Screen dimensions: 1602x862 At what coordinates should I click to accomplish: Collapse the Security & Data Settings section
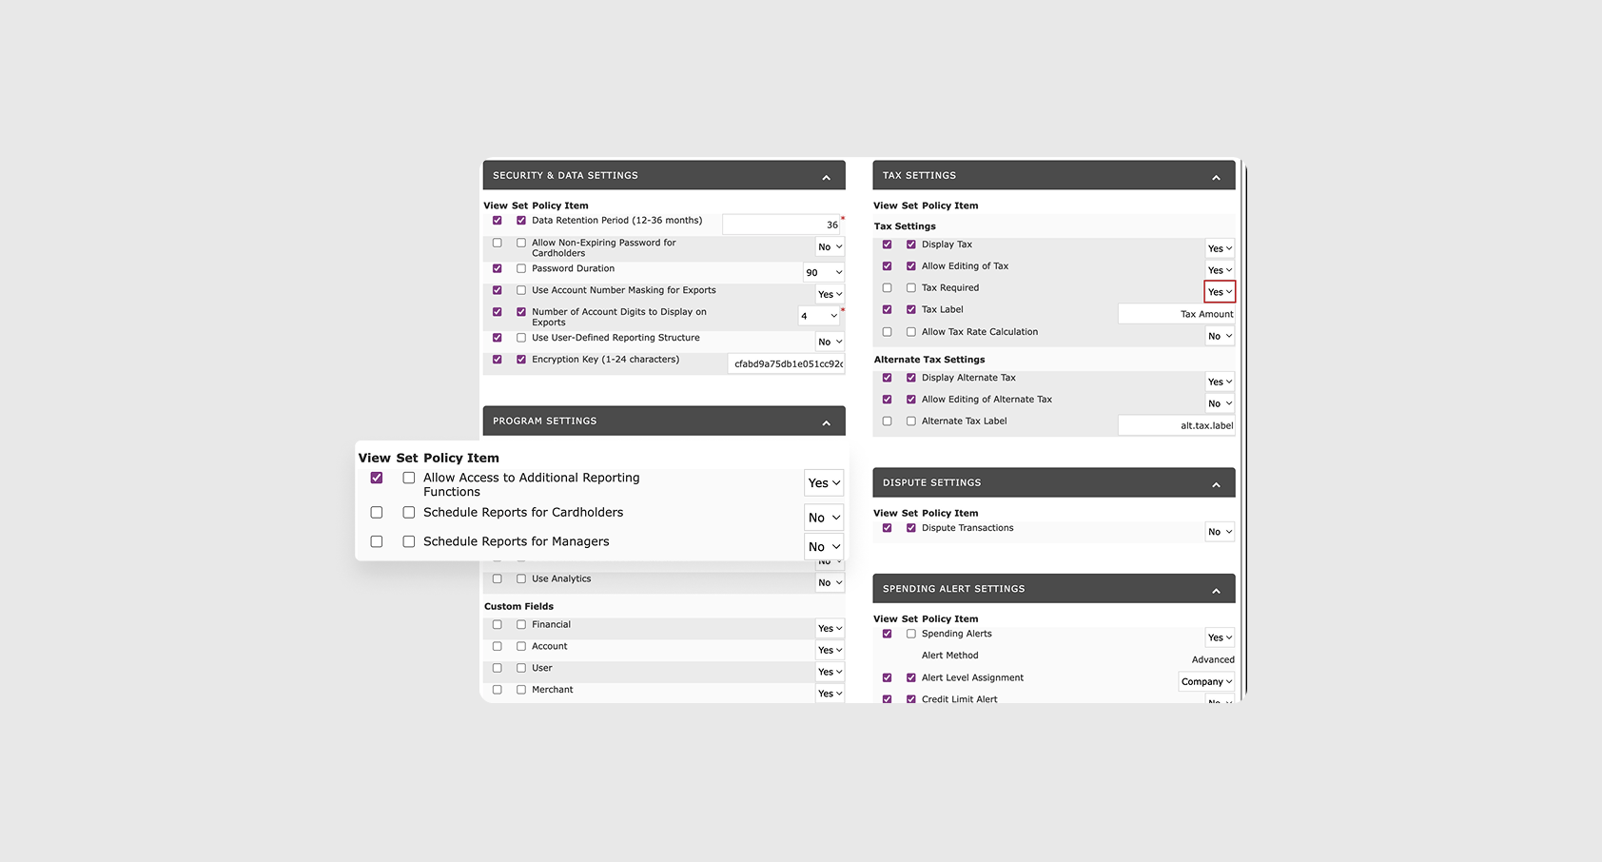coord(826,177)
